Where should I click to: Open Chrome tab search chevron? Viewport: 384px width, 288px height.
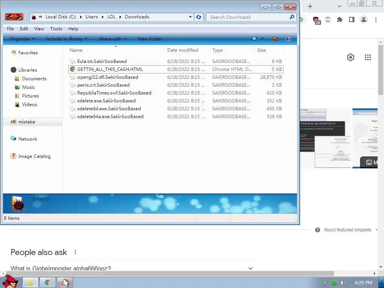tap(339, 6)
